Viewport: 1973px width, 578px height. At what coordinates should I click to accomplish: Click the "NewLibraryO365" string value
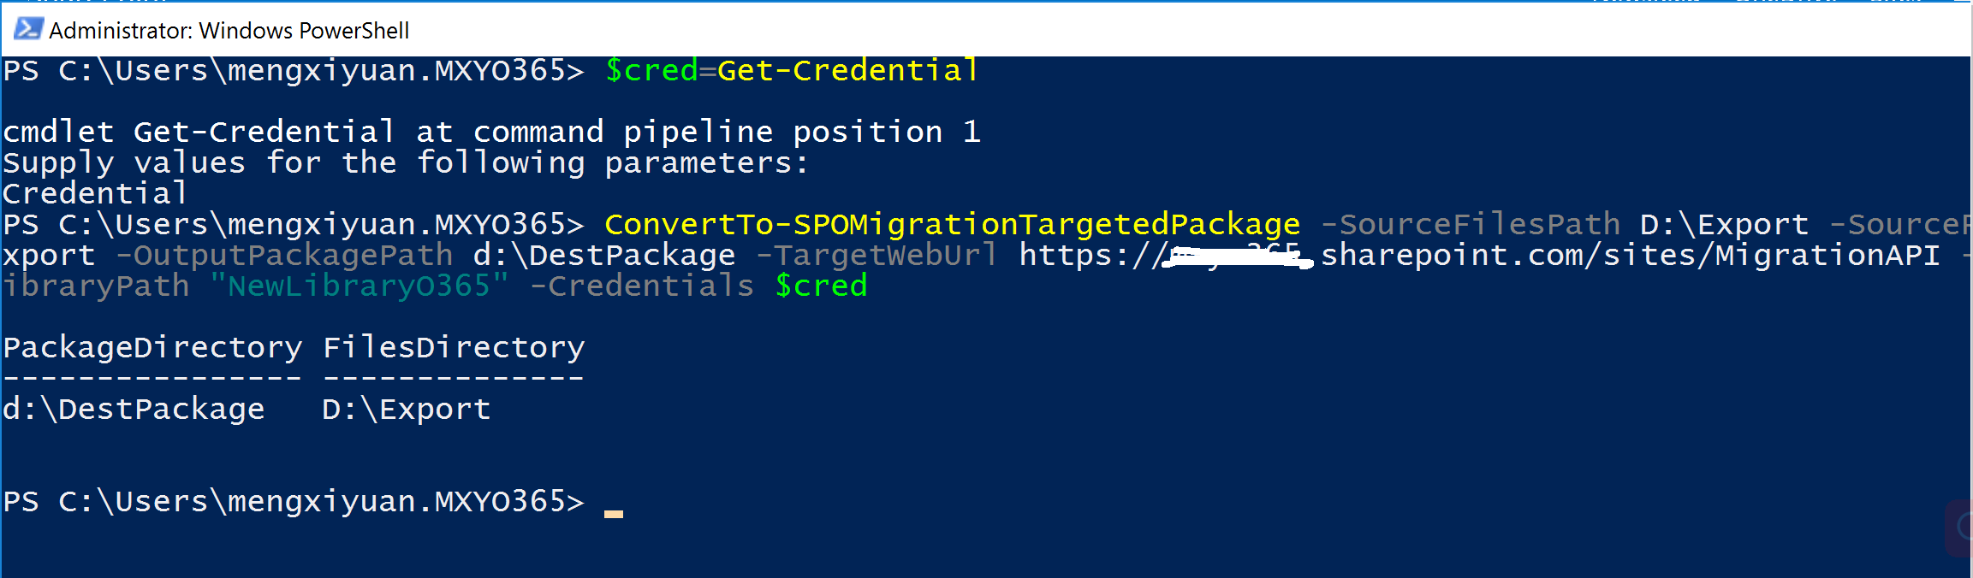point(360,286)
